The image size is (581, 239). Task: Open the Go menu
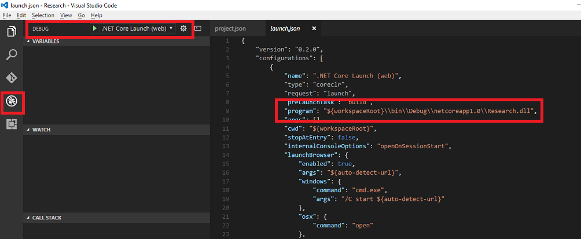[80, 15]
